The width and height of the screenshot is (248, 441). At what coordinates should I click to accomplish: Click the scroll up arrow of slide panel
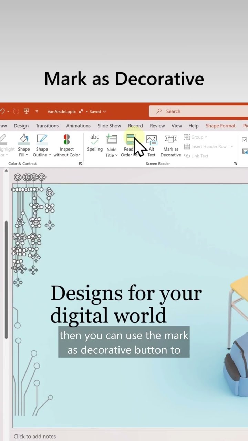6,171
